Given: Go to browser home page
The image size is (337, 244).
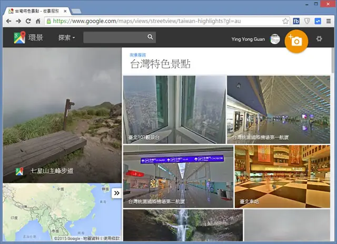Looking at the screenshot, I should (38, 21).
